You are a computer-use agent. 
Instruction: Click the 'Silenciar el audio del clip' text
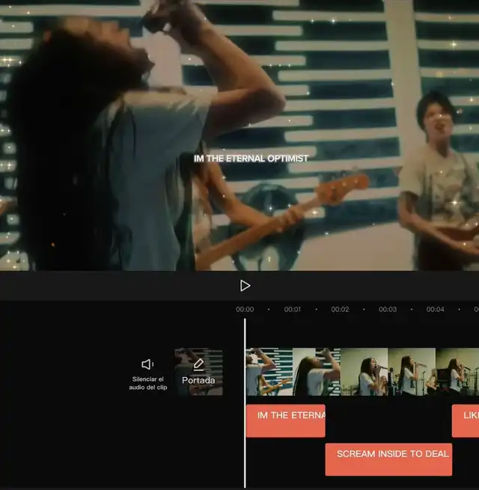click(x=147, y=383)
